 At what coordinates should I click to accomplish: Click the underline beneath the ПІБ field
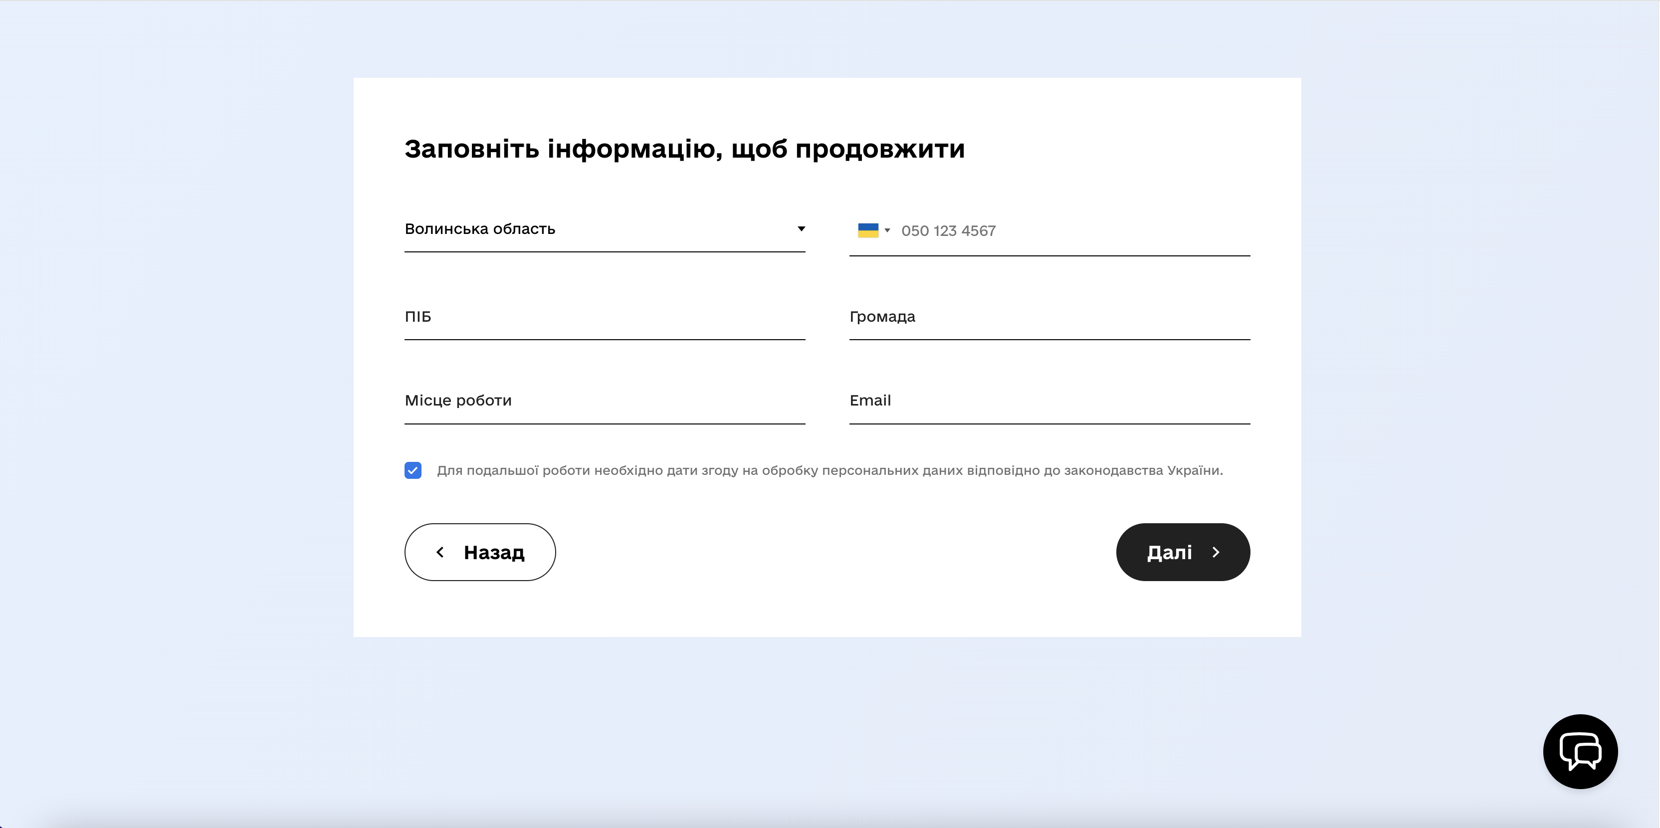[x=605, y=340]
